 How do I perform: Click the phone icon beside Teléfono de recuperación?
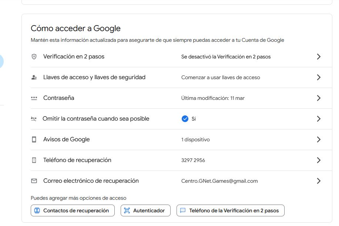[x=34, y=160]
